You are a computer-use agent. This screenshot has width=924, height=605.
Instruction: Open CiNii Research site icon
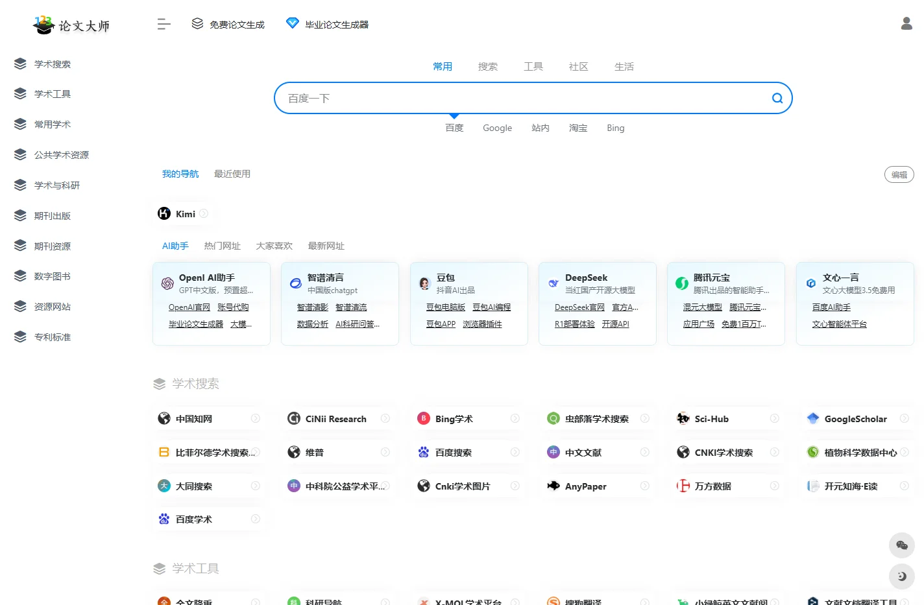click(294, 418)
